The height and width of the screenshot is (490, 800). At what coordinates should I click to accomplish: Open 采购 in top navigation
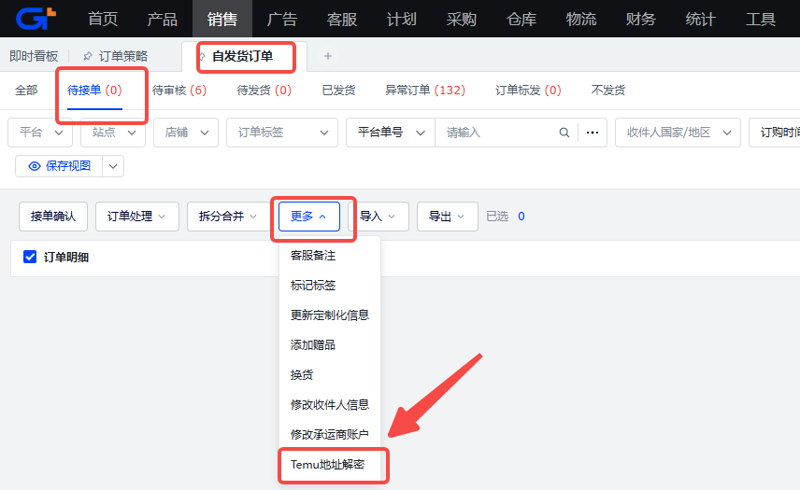[462, 19]
